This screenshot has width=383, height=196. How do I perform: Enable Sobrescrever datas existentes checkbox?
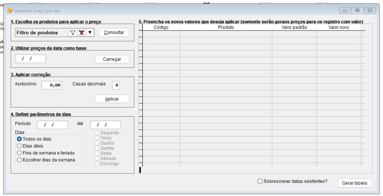click(260, 181)
